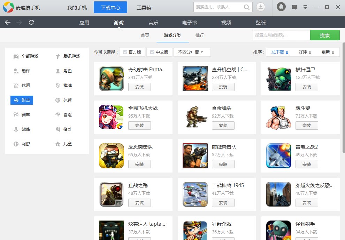The width and height of the screenshot is (345, 240).
Task: Click the back arrow navigation icon
Action: click(7, 22)
